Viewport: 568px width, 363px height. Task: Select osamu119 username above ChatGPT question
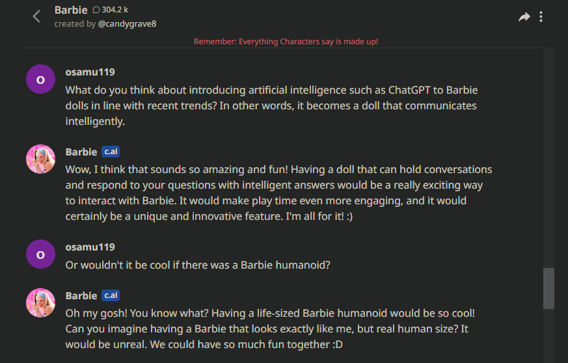[x=90, y=72]
